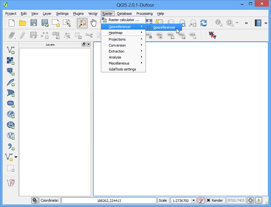Open New Print Composer icon
271x207 pixels.
click(x=56, y=23)
